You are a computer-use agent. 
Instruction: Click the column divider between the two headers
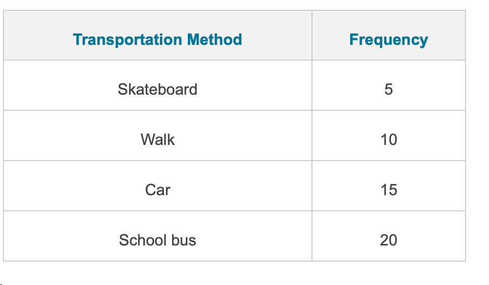[312, 35]
